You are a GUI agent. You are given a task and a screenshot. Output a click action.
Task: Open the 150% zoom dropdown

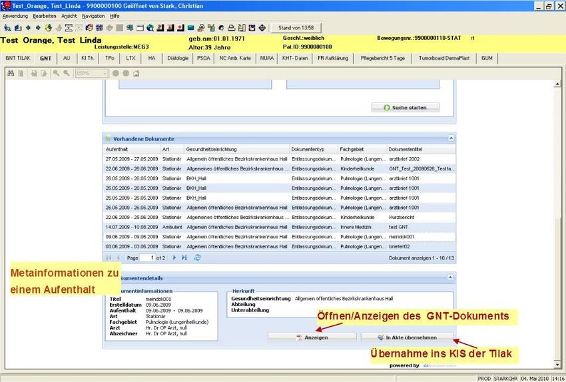[105, 73]
